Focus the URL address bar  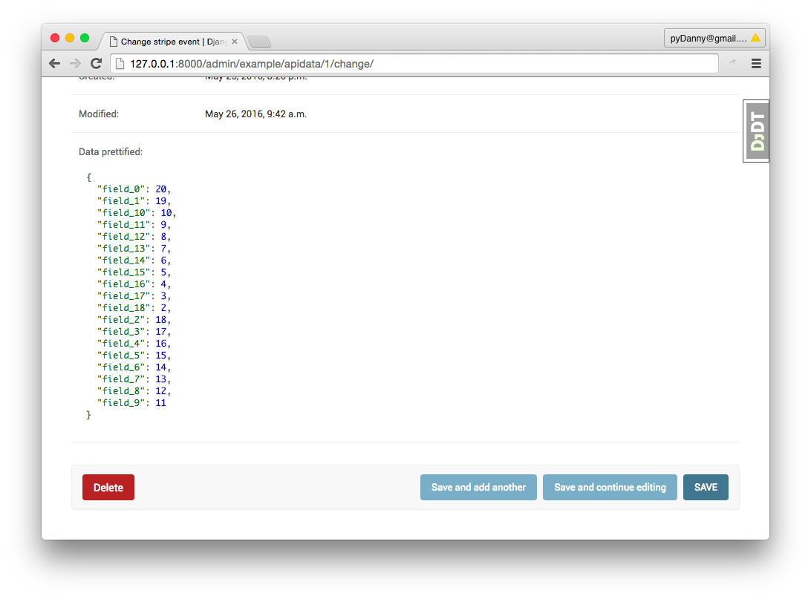416,64
